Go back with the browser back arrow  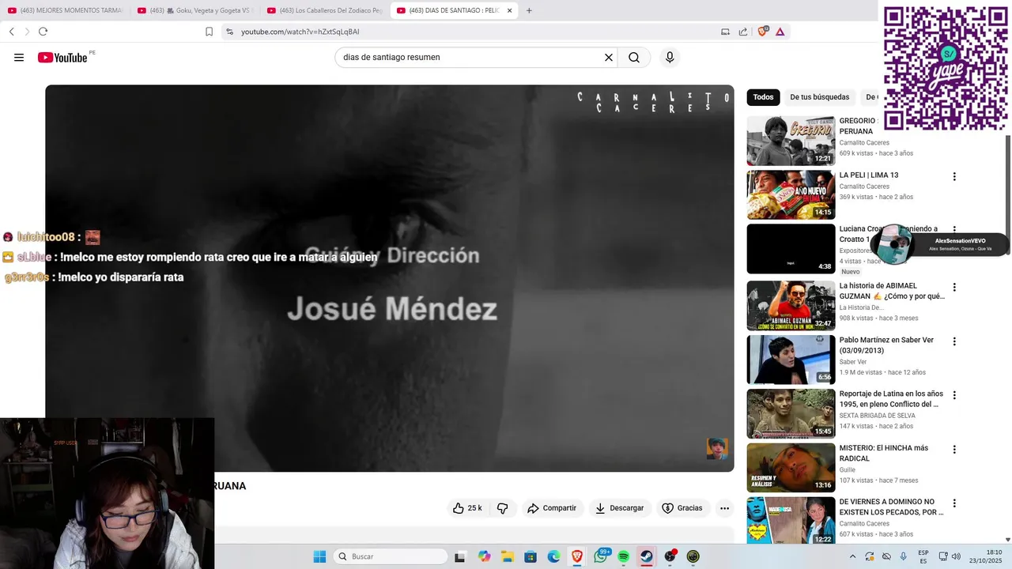click(11, 32)
